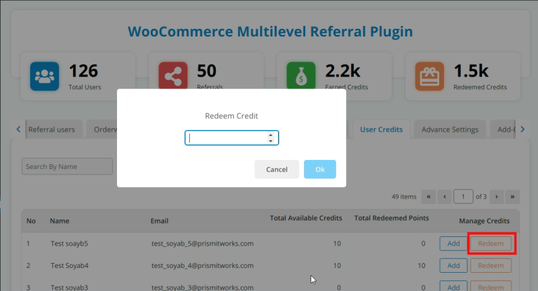
Task: Open the Advance Settings tab
Action: click(x=450, y=130)
